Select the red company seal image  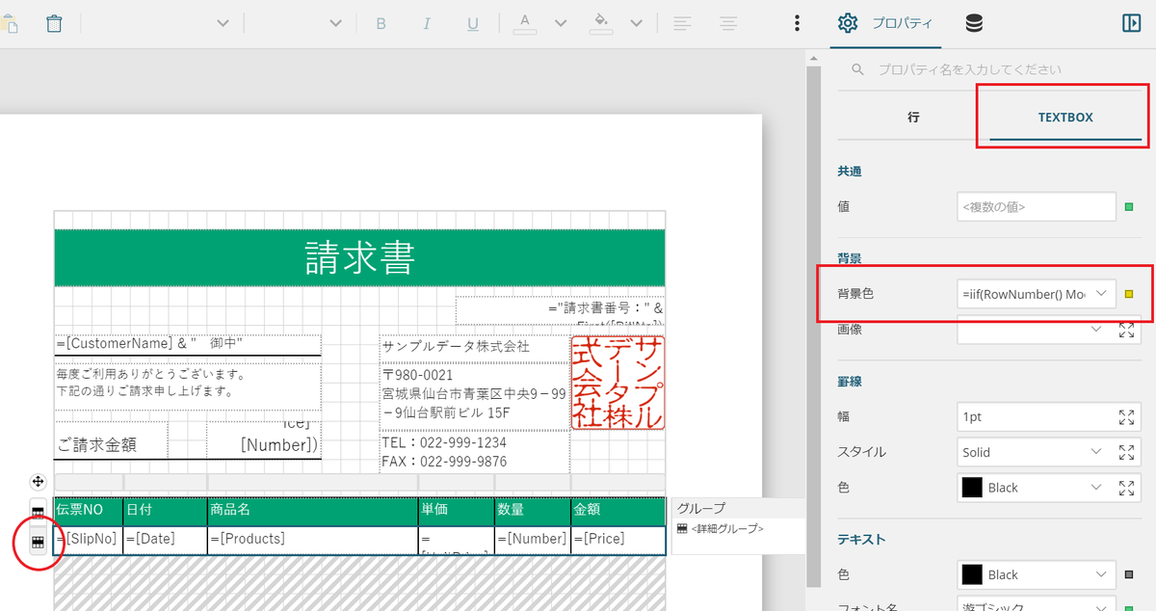tap(617, 383)
